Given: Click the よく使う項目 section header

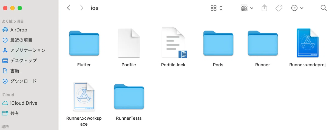Looking at the screenshot, I should click(13, 21).
